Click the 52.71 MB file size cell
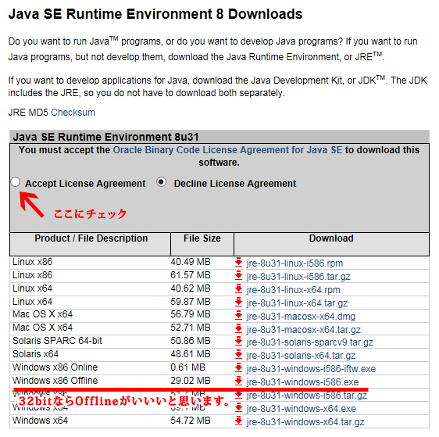Viewport: 439px width, 437px height. point(191,328)
